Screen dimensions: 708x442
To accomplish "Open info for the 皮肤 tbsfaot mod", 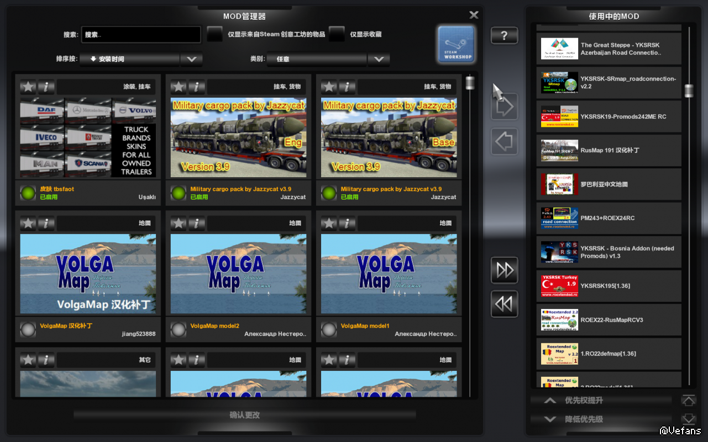I will click(46, 87).
